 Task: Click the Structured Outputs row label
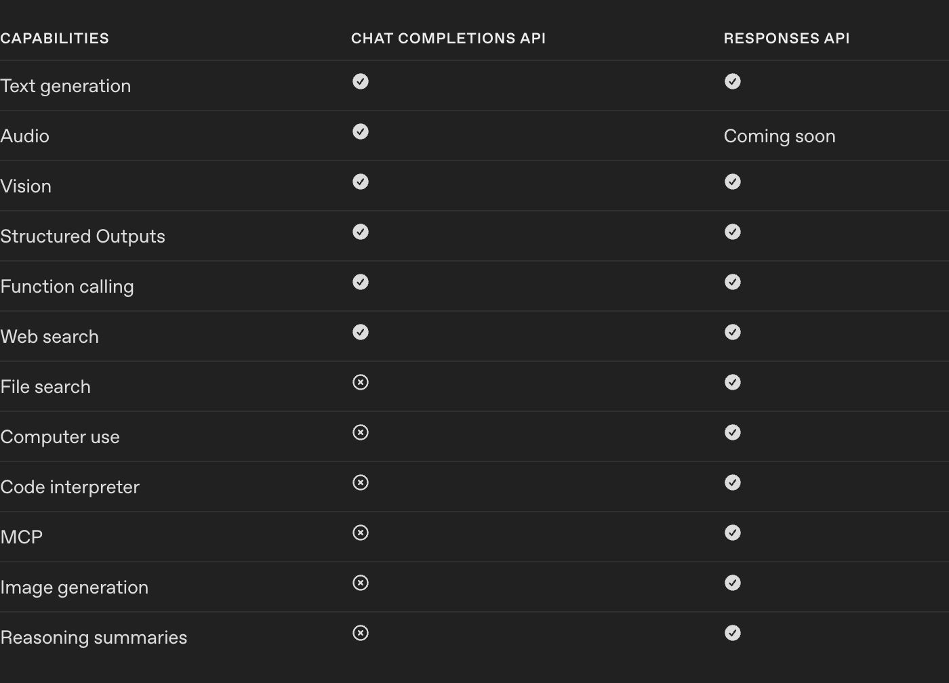click(x=83, y=236)
